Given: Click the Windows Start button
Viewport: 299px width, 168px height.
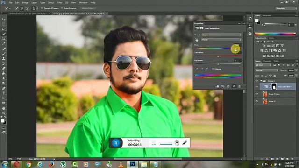Looking at the screenshot, I should click(5, 164).
